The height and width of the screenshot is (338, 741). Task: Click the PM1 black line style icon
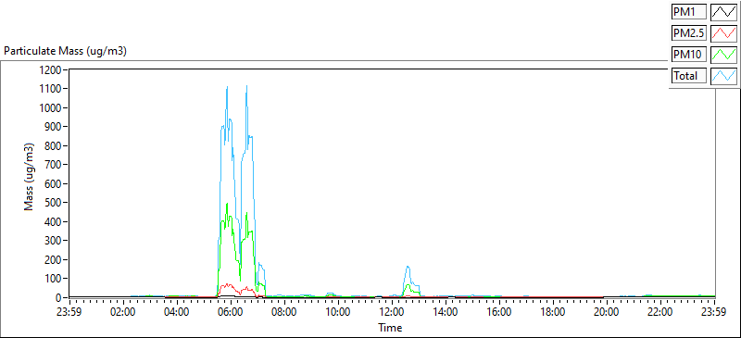(723, 13)
